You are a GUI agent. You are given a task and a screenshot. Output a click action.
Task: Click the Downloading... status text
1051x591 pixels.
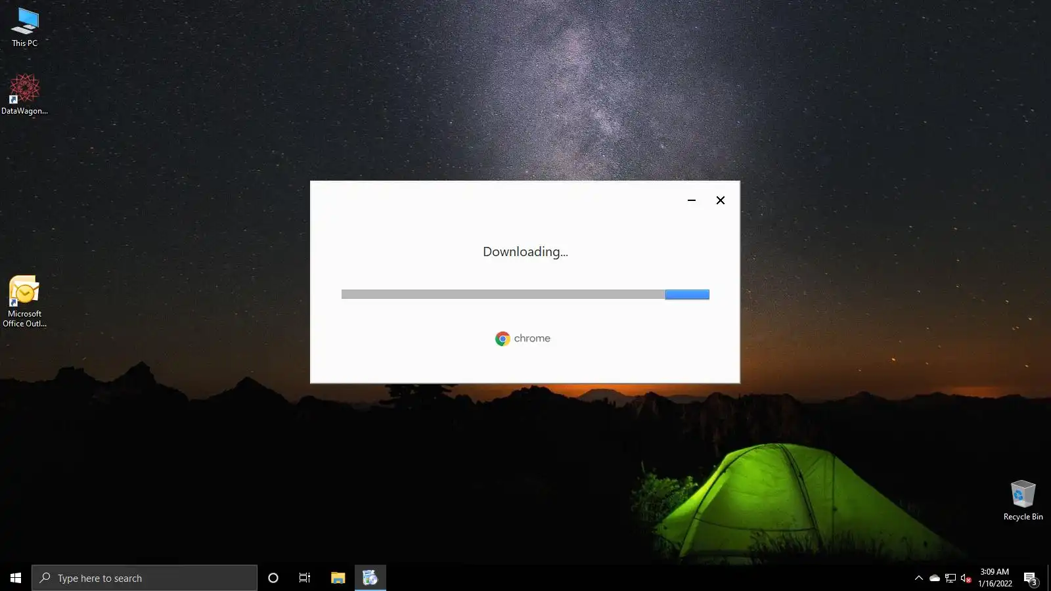pyautogui.click(x=525, y=252)
